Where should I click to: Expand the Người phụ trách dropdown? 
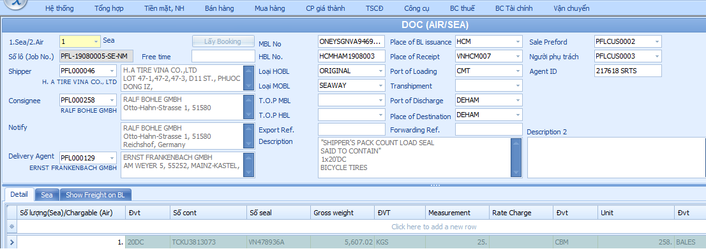click(x=658, y=56)
